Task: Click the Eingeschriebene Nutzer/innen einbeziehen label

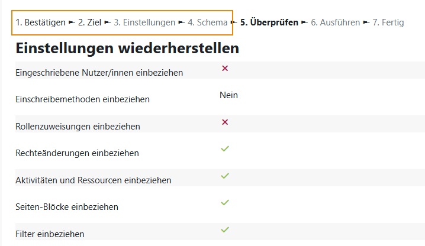Action: point(99,73)
